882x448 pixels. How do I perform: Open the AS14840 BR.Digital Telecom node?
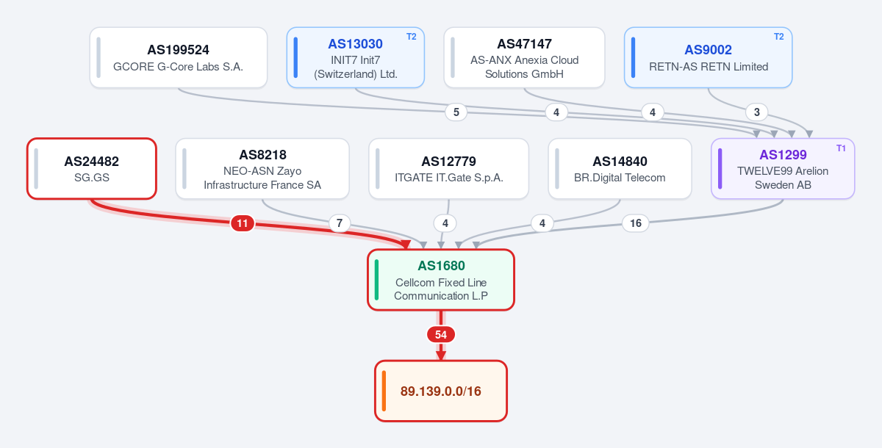pos(620,168)
